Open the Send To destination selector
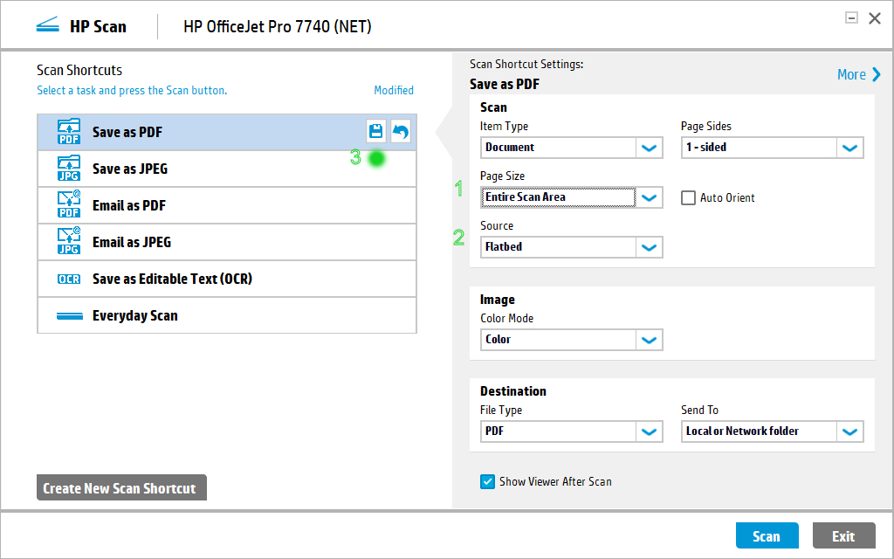 point(849,431)
